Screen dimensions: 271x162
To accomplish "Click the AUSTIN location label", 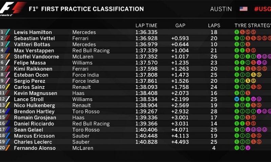I will (221, 9).
